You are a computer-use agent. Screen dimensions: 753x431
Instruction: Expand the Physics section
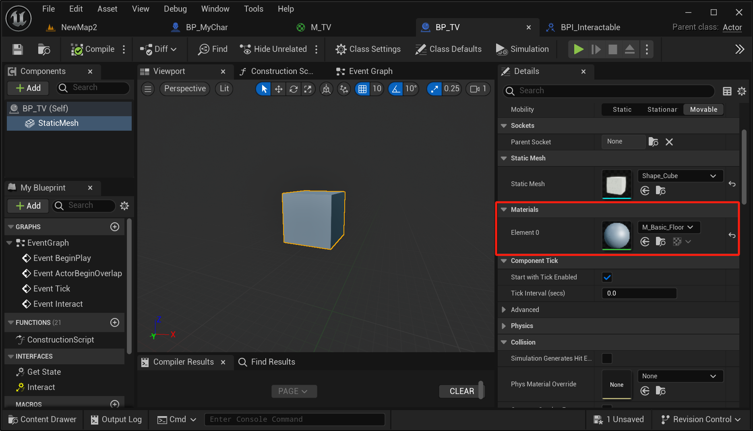pos(504,326)
